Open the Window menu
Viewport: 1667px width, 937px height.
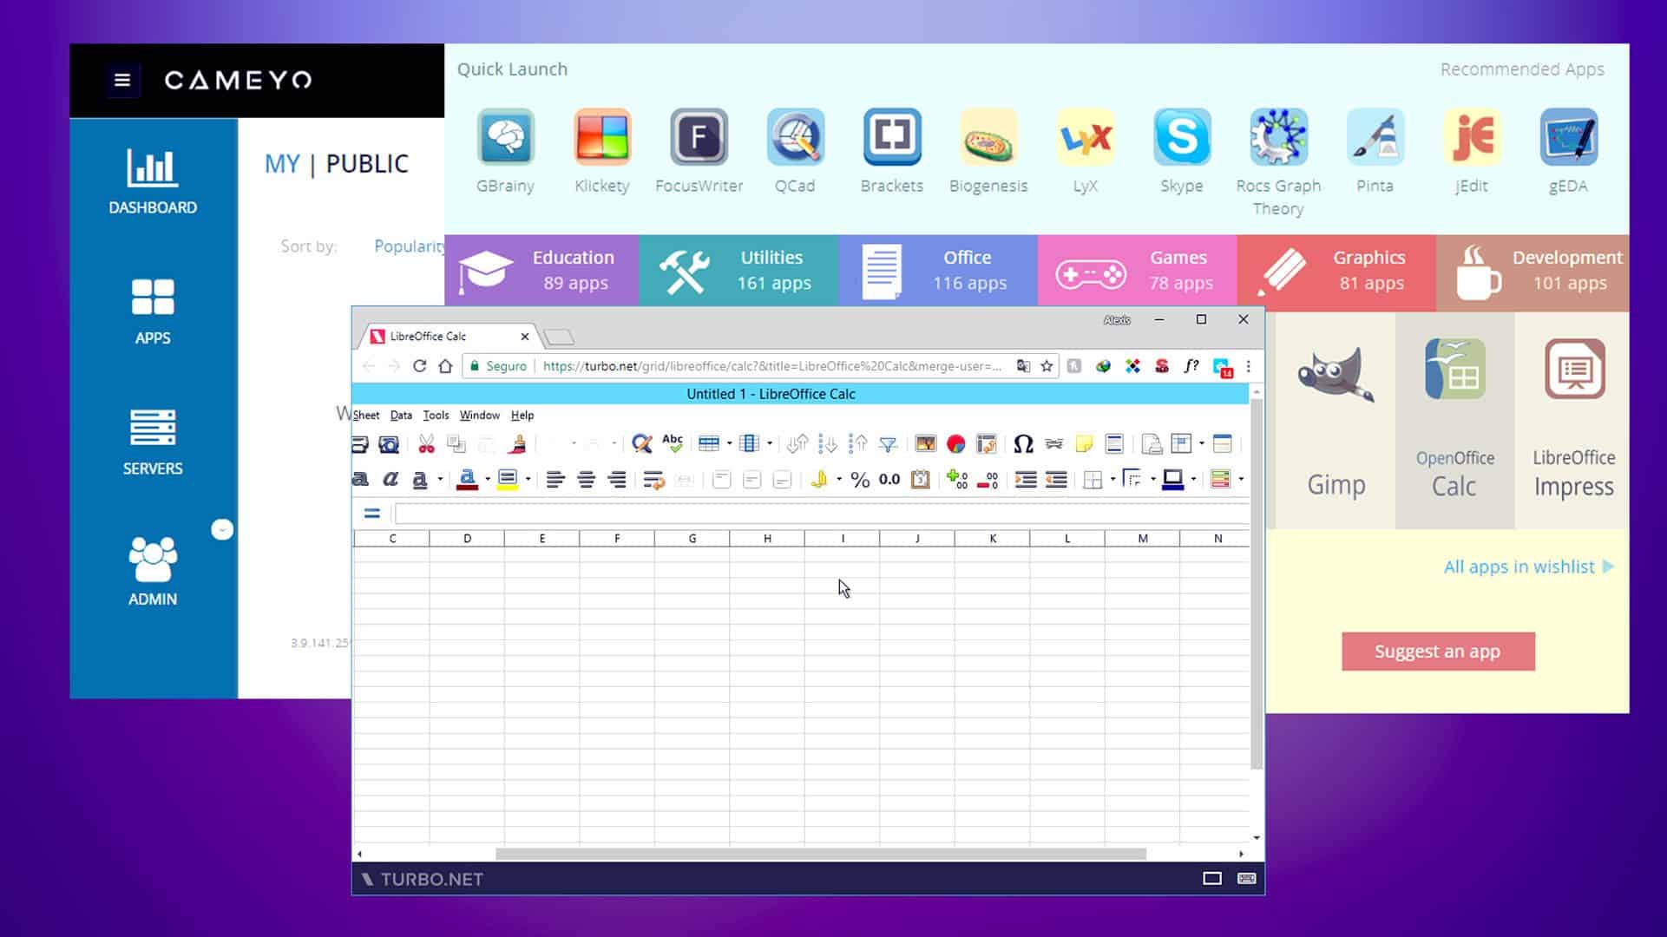click(x=479, y=416)
